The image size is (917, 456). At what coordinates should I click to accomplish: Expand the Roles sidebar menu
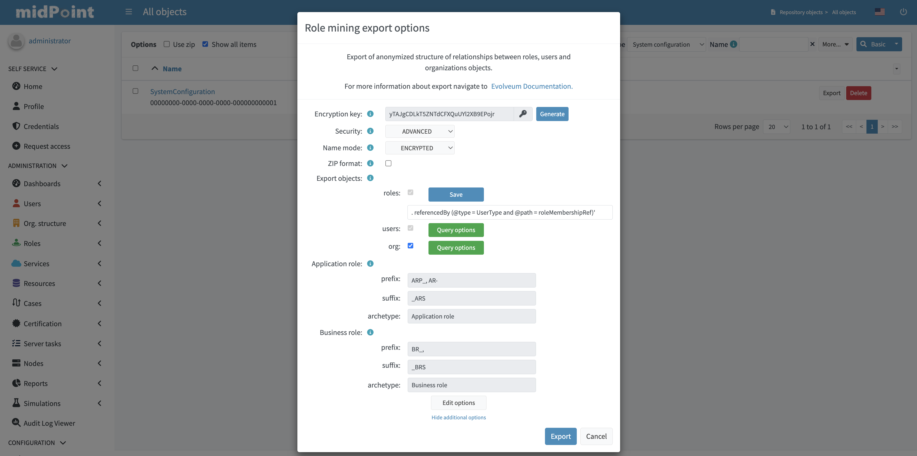[x=56, y=243]
